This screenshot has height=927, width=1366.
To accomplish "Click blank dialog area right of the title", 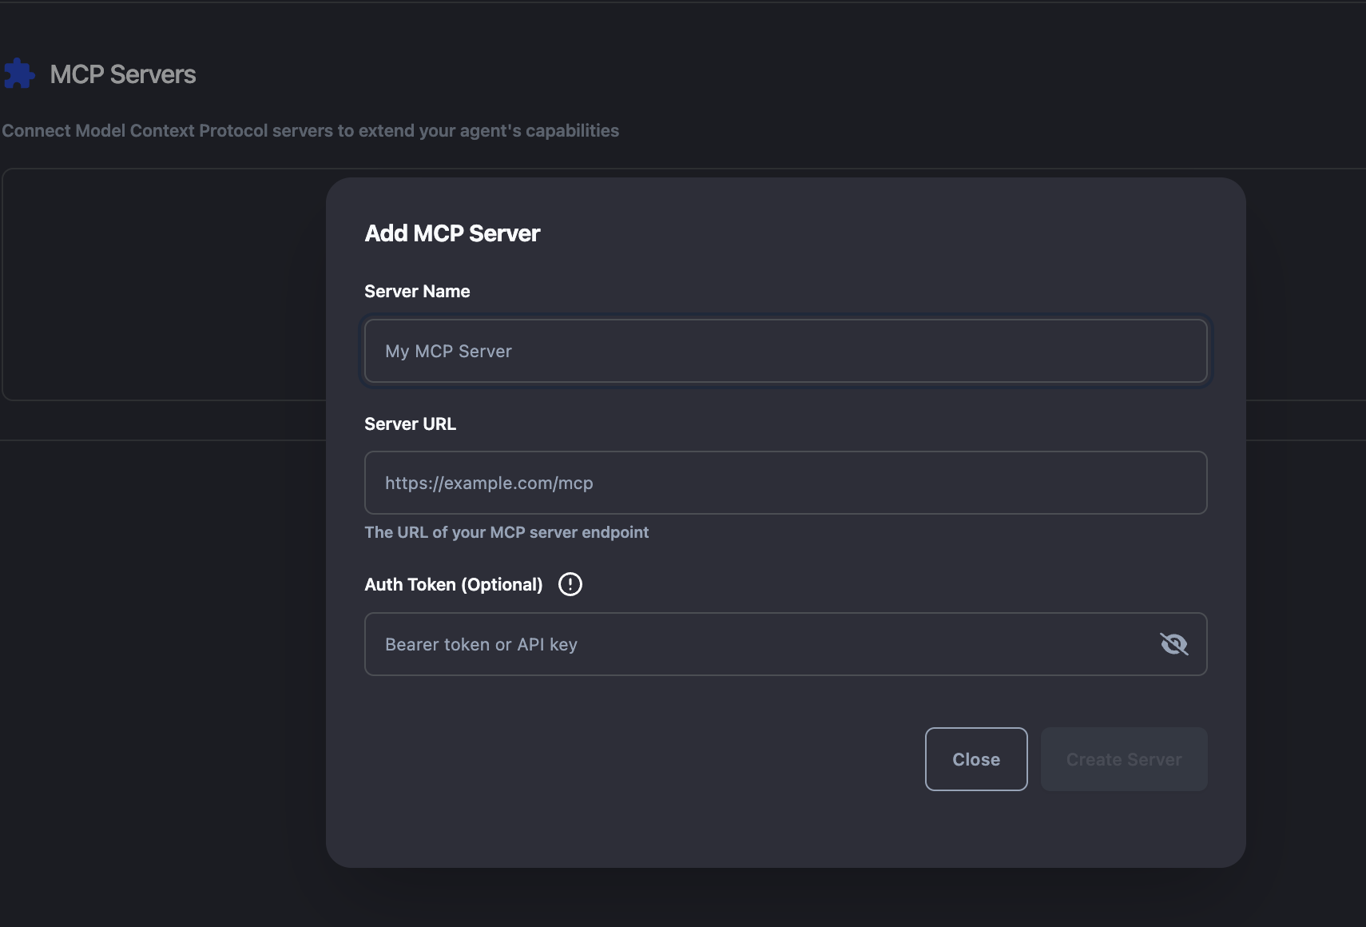I will click(x=879, y=233).
